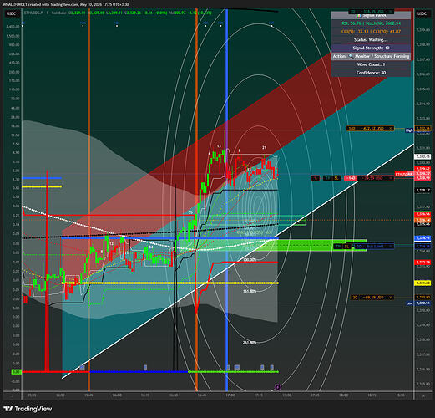Viewport: 435px width, 418px height.
Task: Click the reverse icon beside position TP/SL
Action: pos(316,178)
